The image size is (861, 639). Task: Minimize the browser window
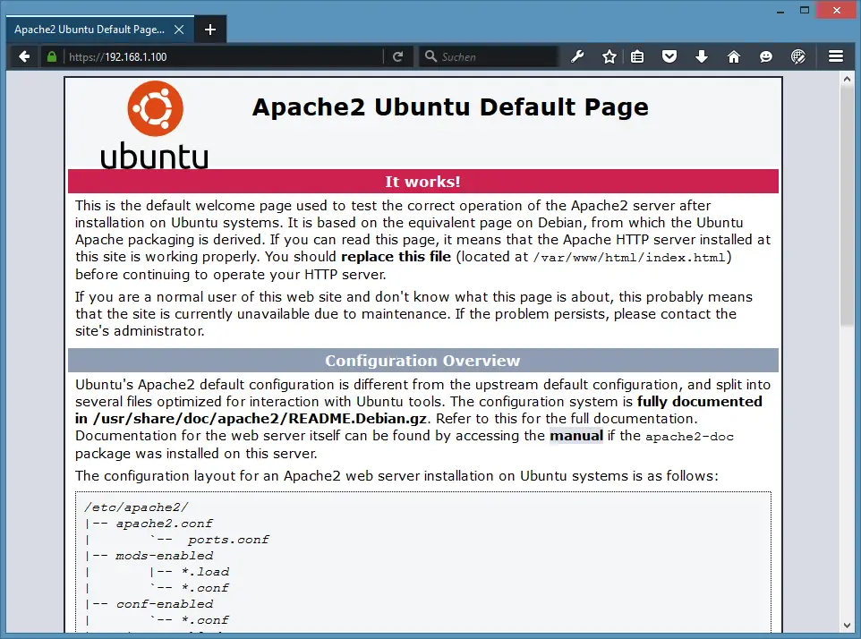[x=780, y=11]
